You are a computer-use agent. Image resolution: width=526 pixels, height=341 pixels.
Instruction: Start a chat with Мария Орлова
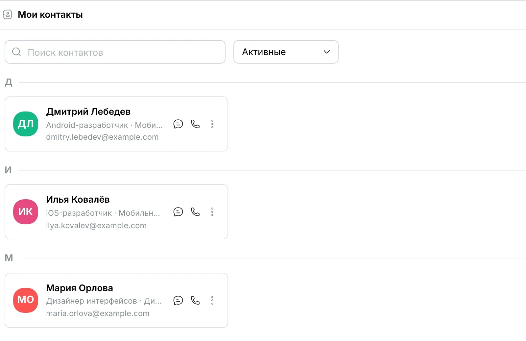[x=178, y=300]
